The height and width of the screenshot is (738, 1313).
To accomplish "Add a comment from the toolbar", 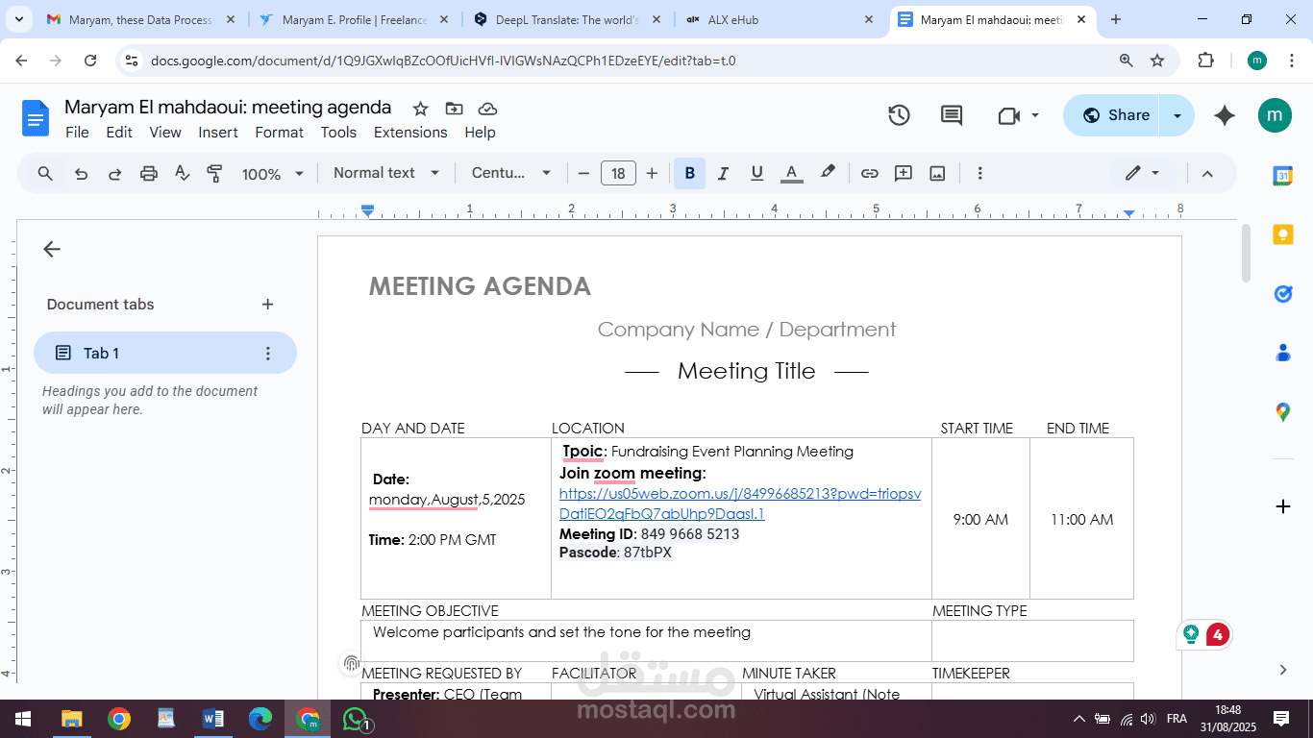I will [x=904, y=174].
